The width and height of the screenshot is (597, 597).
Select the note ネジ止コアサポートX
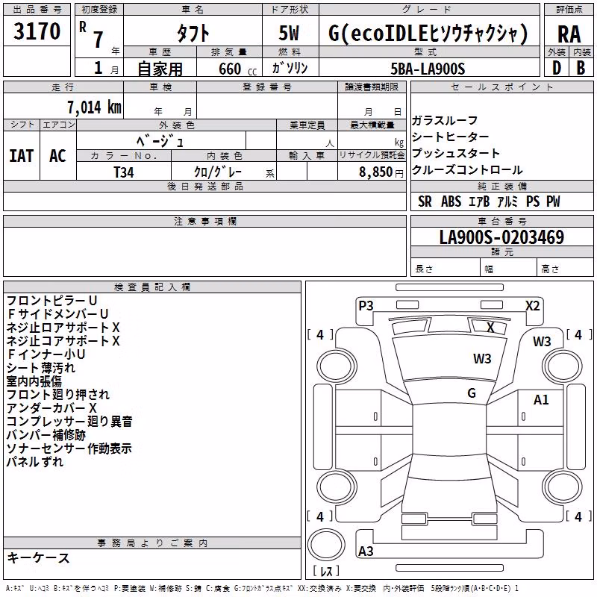coord(63,341)
